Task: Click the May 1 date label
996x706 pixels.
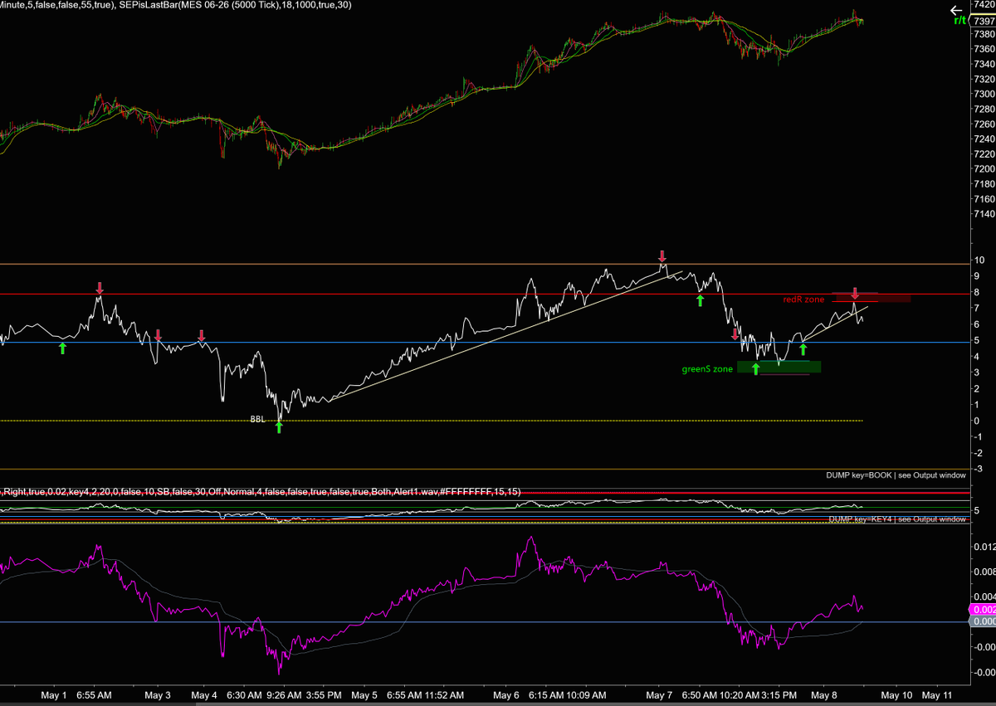Action: [54, 694]
